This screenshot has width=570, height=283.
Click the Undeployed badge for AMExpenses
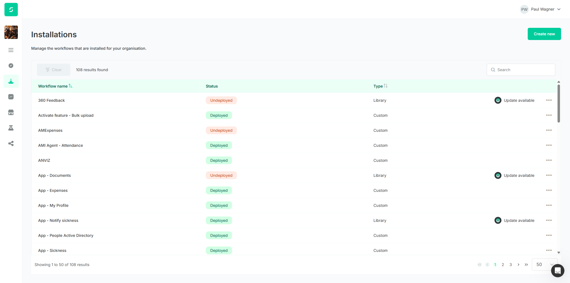click(x=221, y=130)
